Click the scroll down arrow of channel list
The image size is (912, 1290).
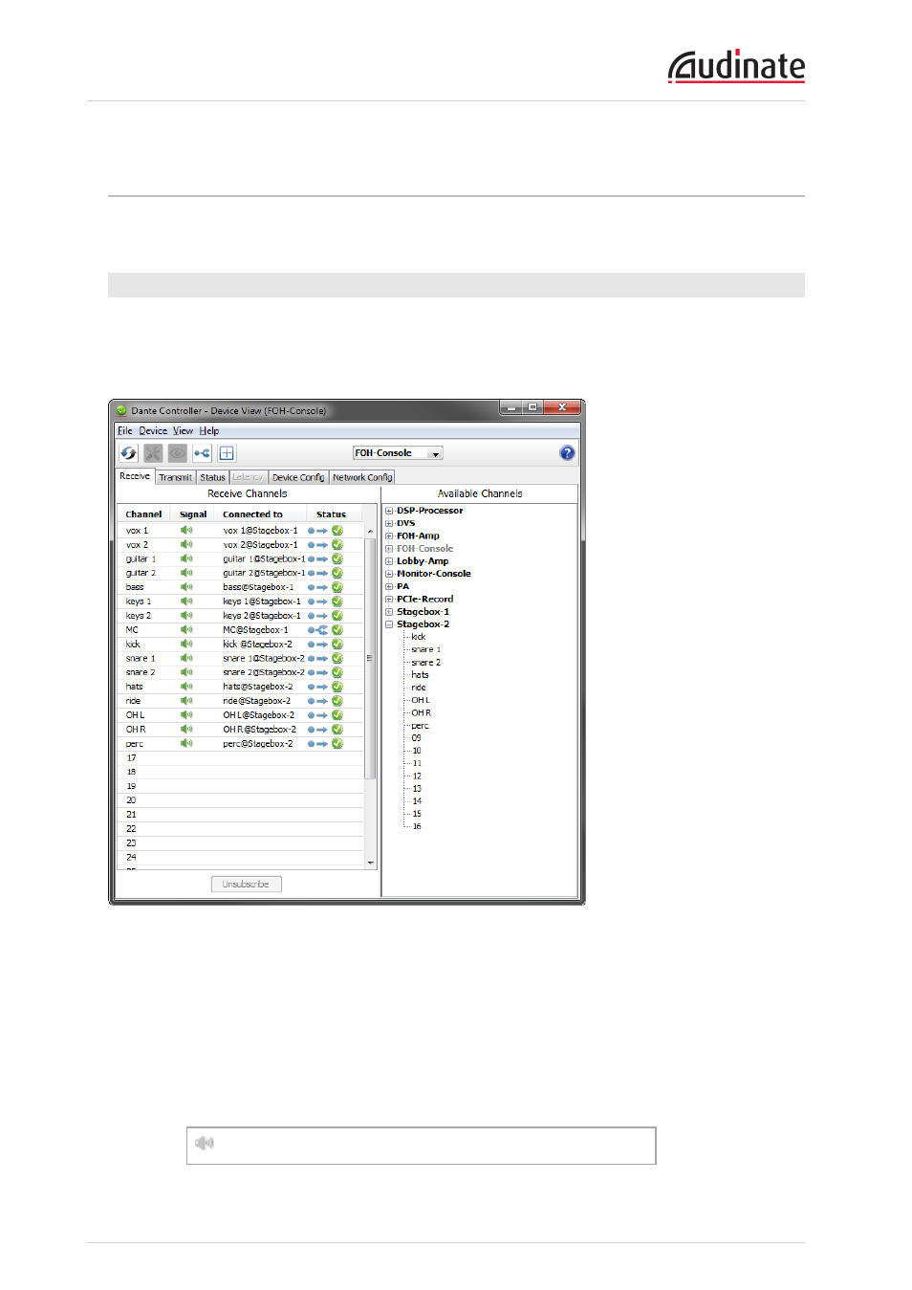coord(371,863)
